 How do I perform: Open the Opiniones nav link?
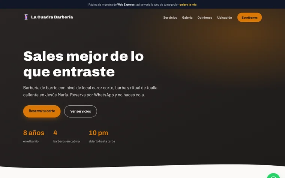[x=205, y=18]
